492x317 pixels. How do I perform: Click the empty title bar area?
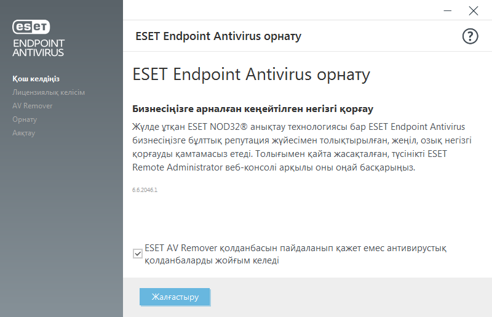[x=277, y=10]
